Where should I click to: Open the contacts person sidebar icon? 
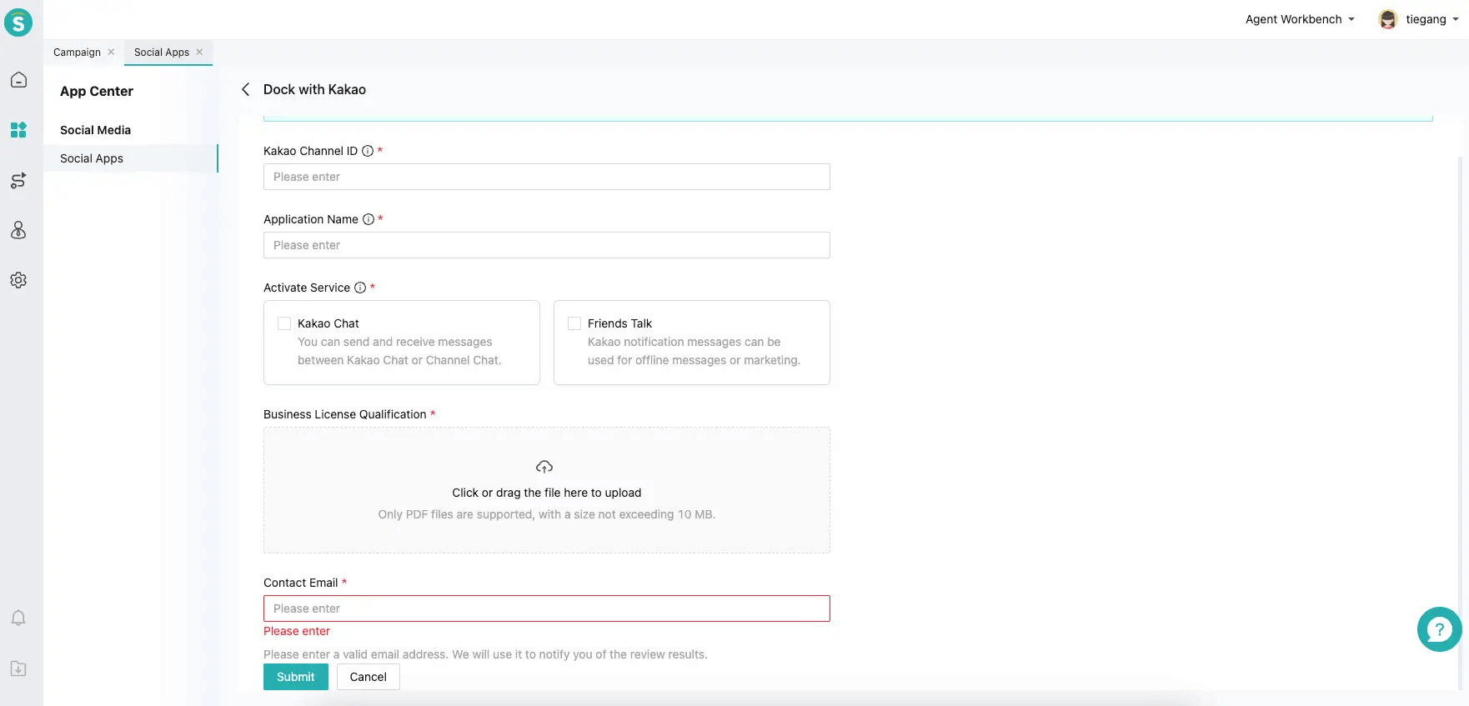click(18, 230)
